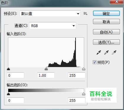This screenshot has width=124, height=110.
Task: Click the 输出色阶(O): label
Action: click(17, 85)
